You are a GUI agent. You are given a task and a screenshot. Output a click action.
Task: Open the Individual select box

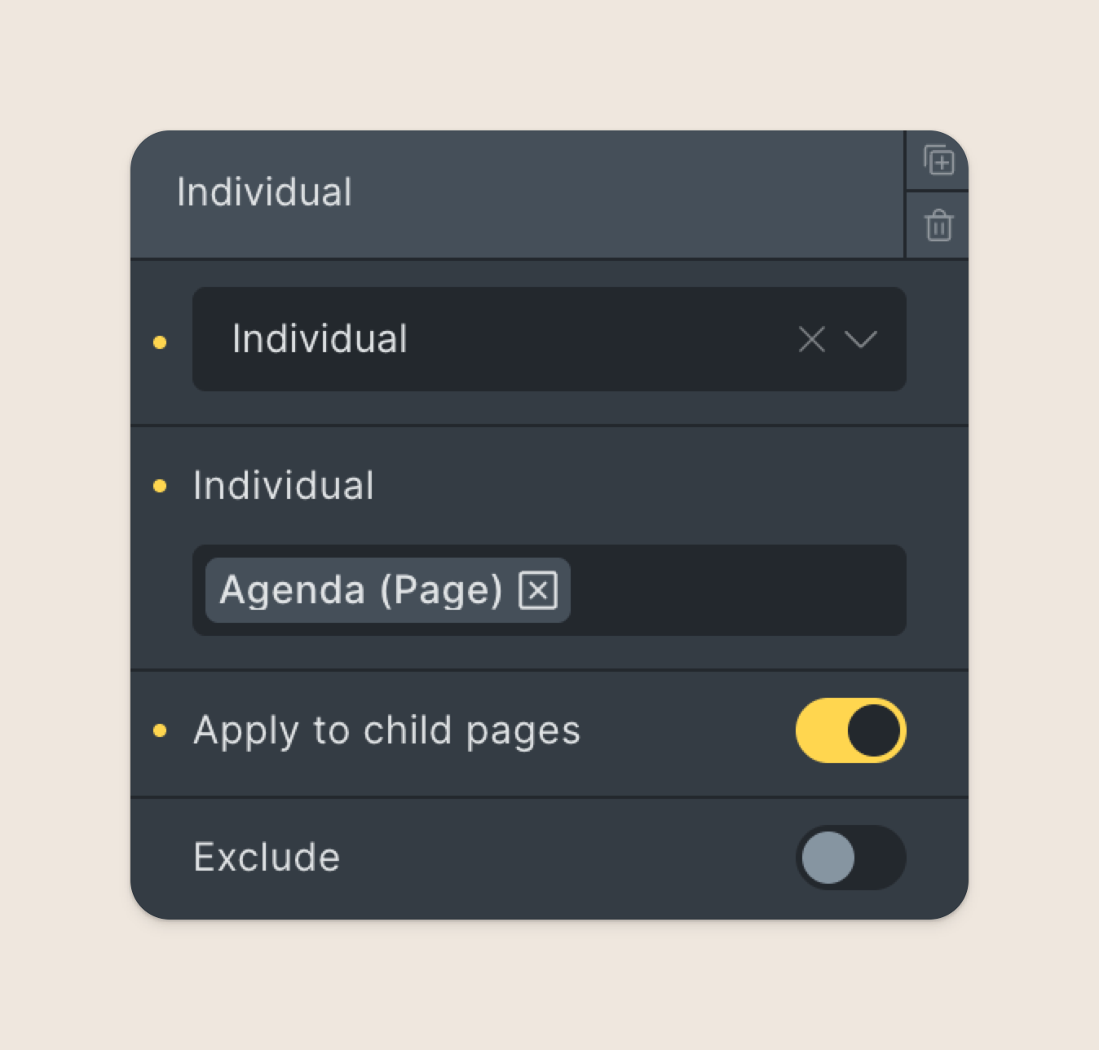(549, 339)
